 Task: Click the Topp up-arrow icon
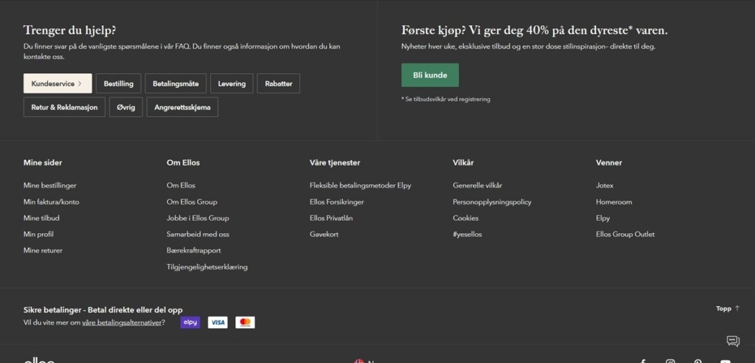tap(737, 308)
